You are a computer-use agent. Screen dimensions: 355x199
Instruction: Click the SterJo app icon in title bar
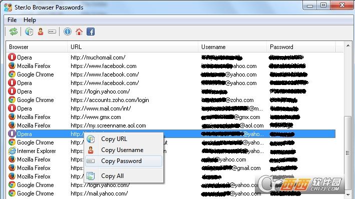tap(8, 7)
